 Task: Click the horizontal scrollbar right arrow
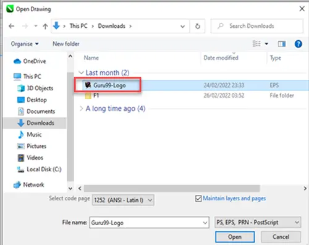tap(305, 188)
